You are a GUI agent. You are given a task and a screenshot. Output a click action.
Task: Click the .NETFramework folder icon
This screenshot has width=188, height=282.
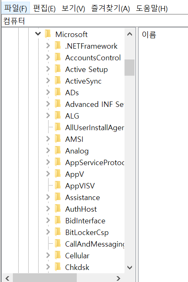pos(58,45)
